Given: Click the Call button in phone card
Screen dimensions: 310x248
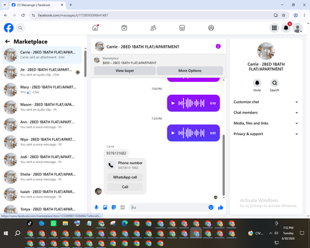Looking at the screenshot, I should click(125, 187).
